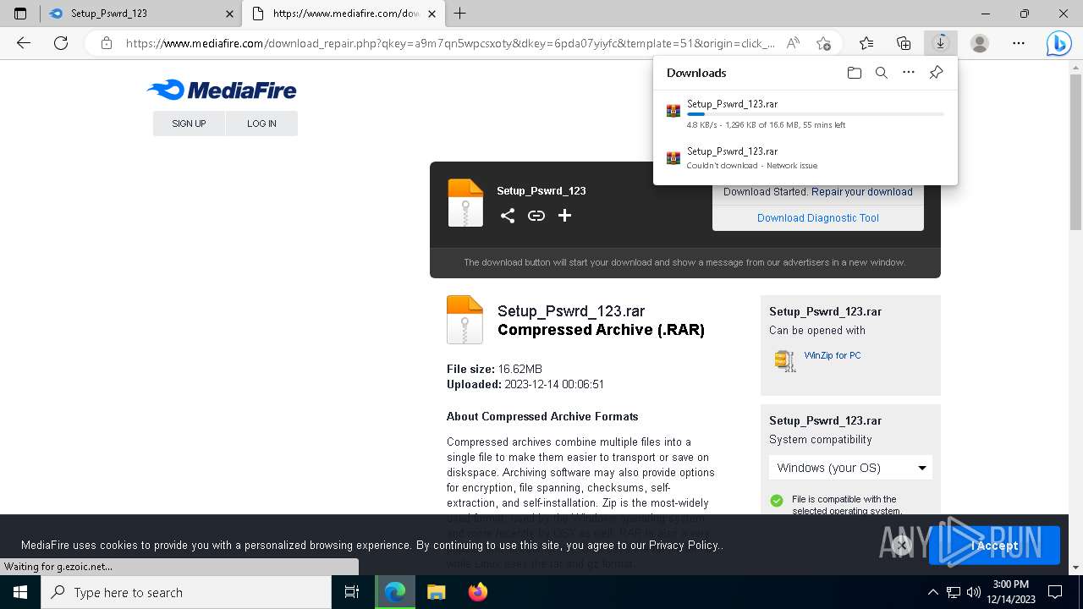
Task: Open Windows Start menu
Action: coord(20,592)
